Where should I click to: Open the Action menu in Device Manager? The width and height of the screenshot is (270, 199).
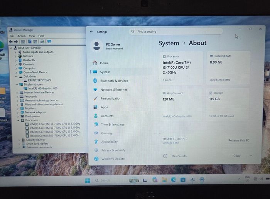pos(22,36)
